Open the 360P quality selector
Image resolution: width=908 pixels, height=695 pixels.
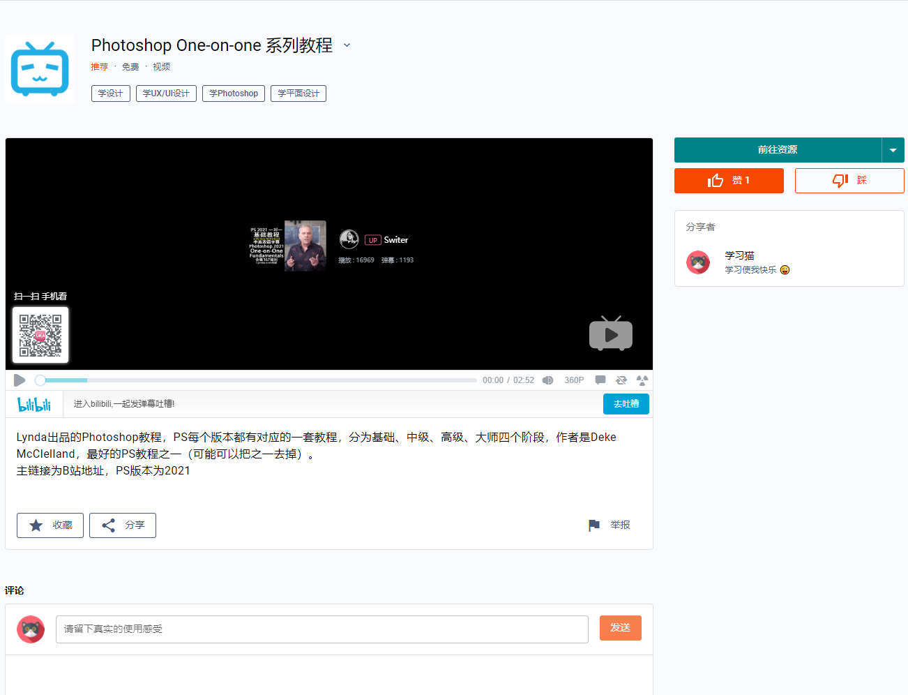(x=574, y=380)
